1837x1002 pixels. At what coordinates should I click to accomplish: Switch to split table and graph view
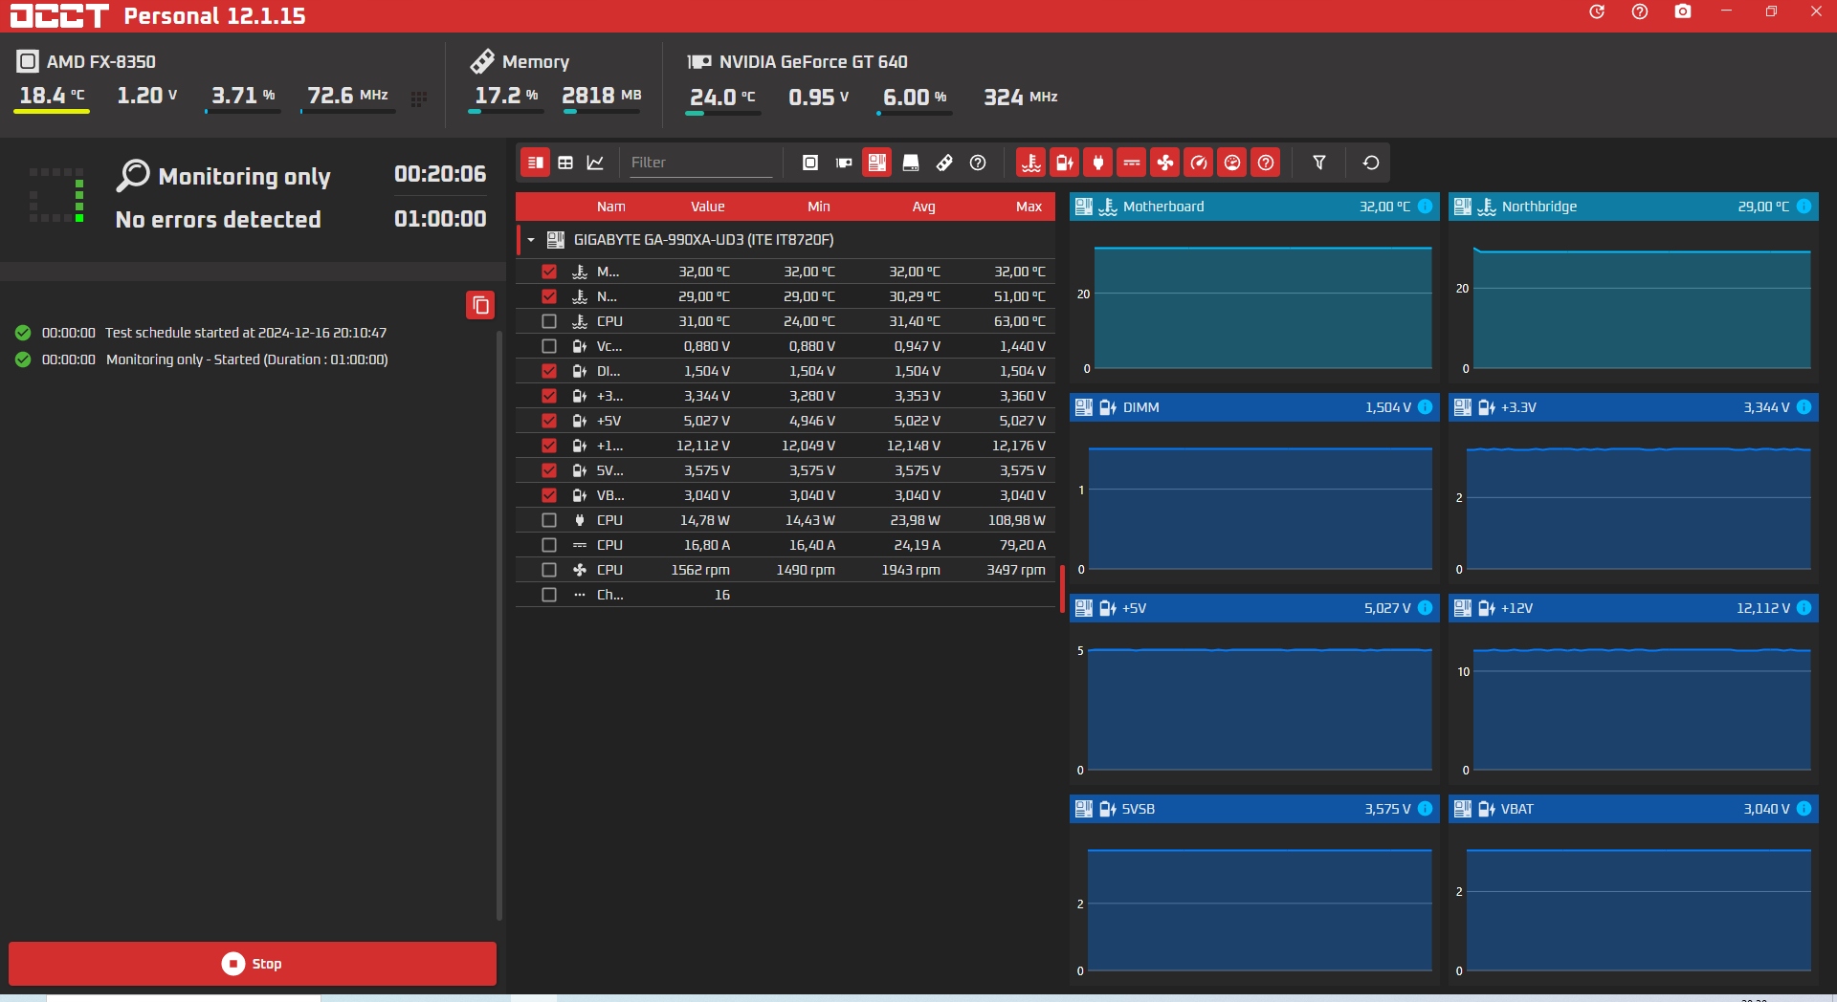coord(536,163)
